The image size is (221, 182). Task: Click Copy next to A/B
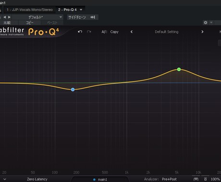click(x=114, y=32)
